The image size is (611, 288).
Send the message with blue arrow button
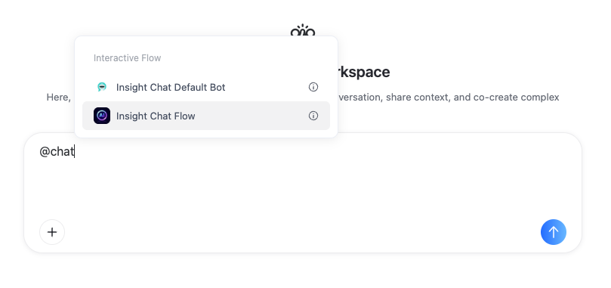pyautogui.click(x=554, y=232)
